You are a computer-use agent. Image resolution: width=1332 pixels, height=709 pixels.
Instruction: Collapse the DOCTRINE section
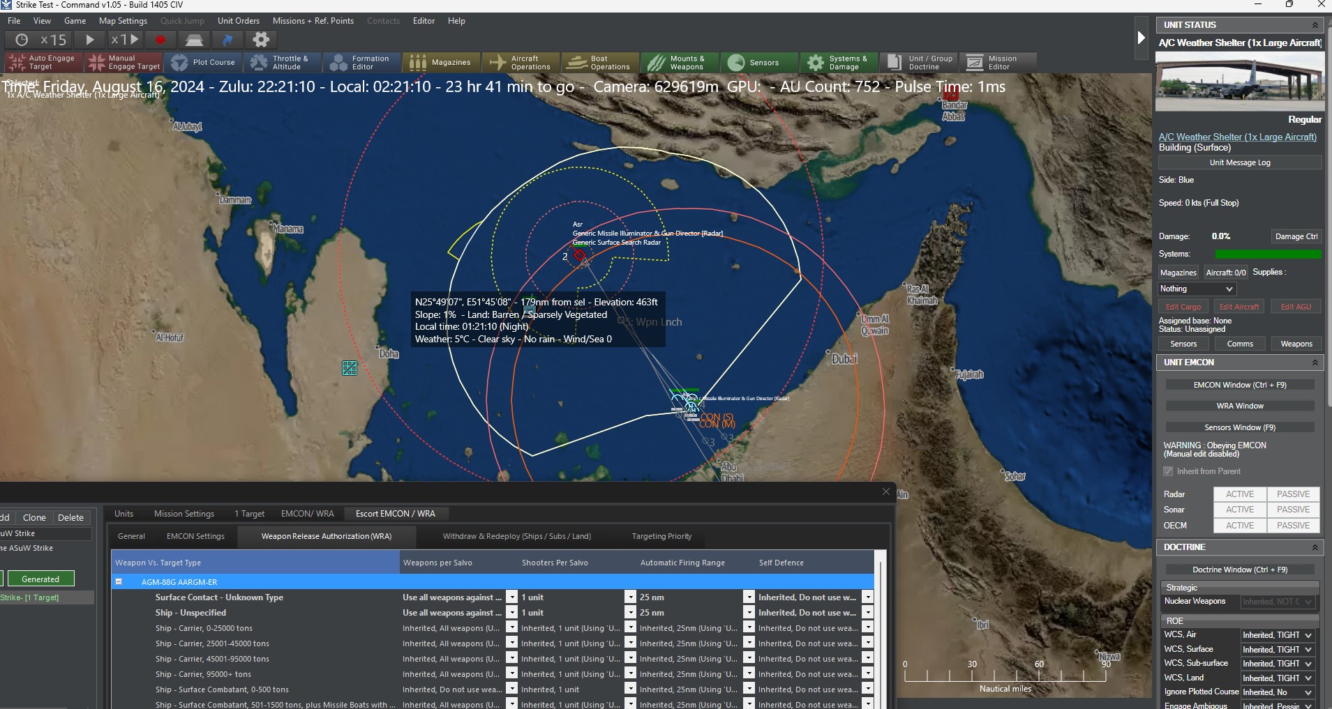pos(1315,547)
